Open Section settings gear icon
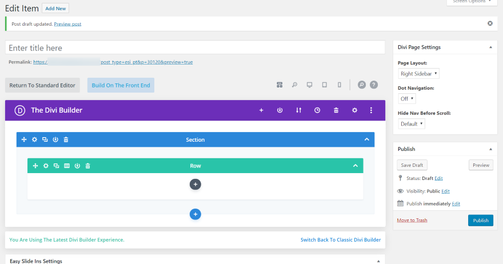The image size is (503, 264). [34, 139]
